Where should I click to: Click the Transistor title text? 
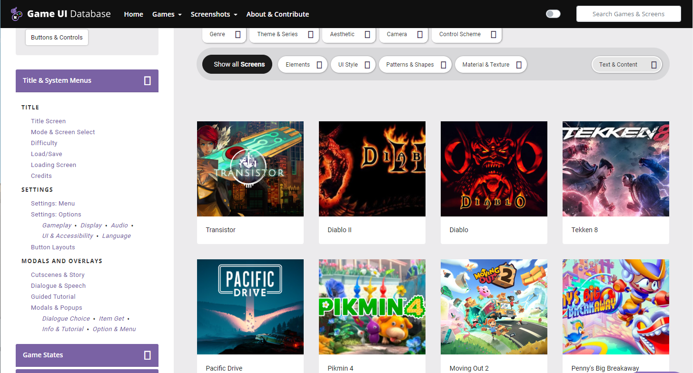click(x=220, y=230)
